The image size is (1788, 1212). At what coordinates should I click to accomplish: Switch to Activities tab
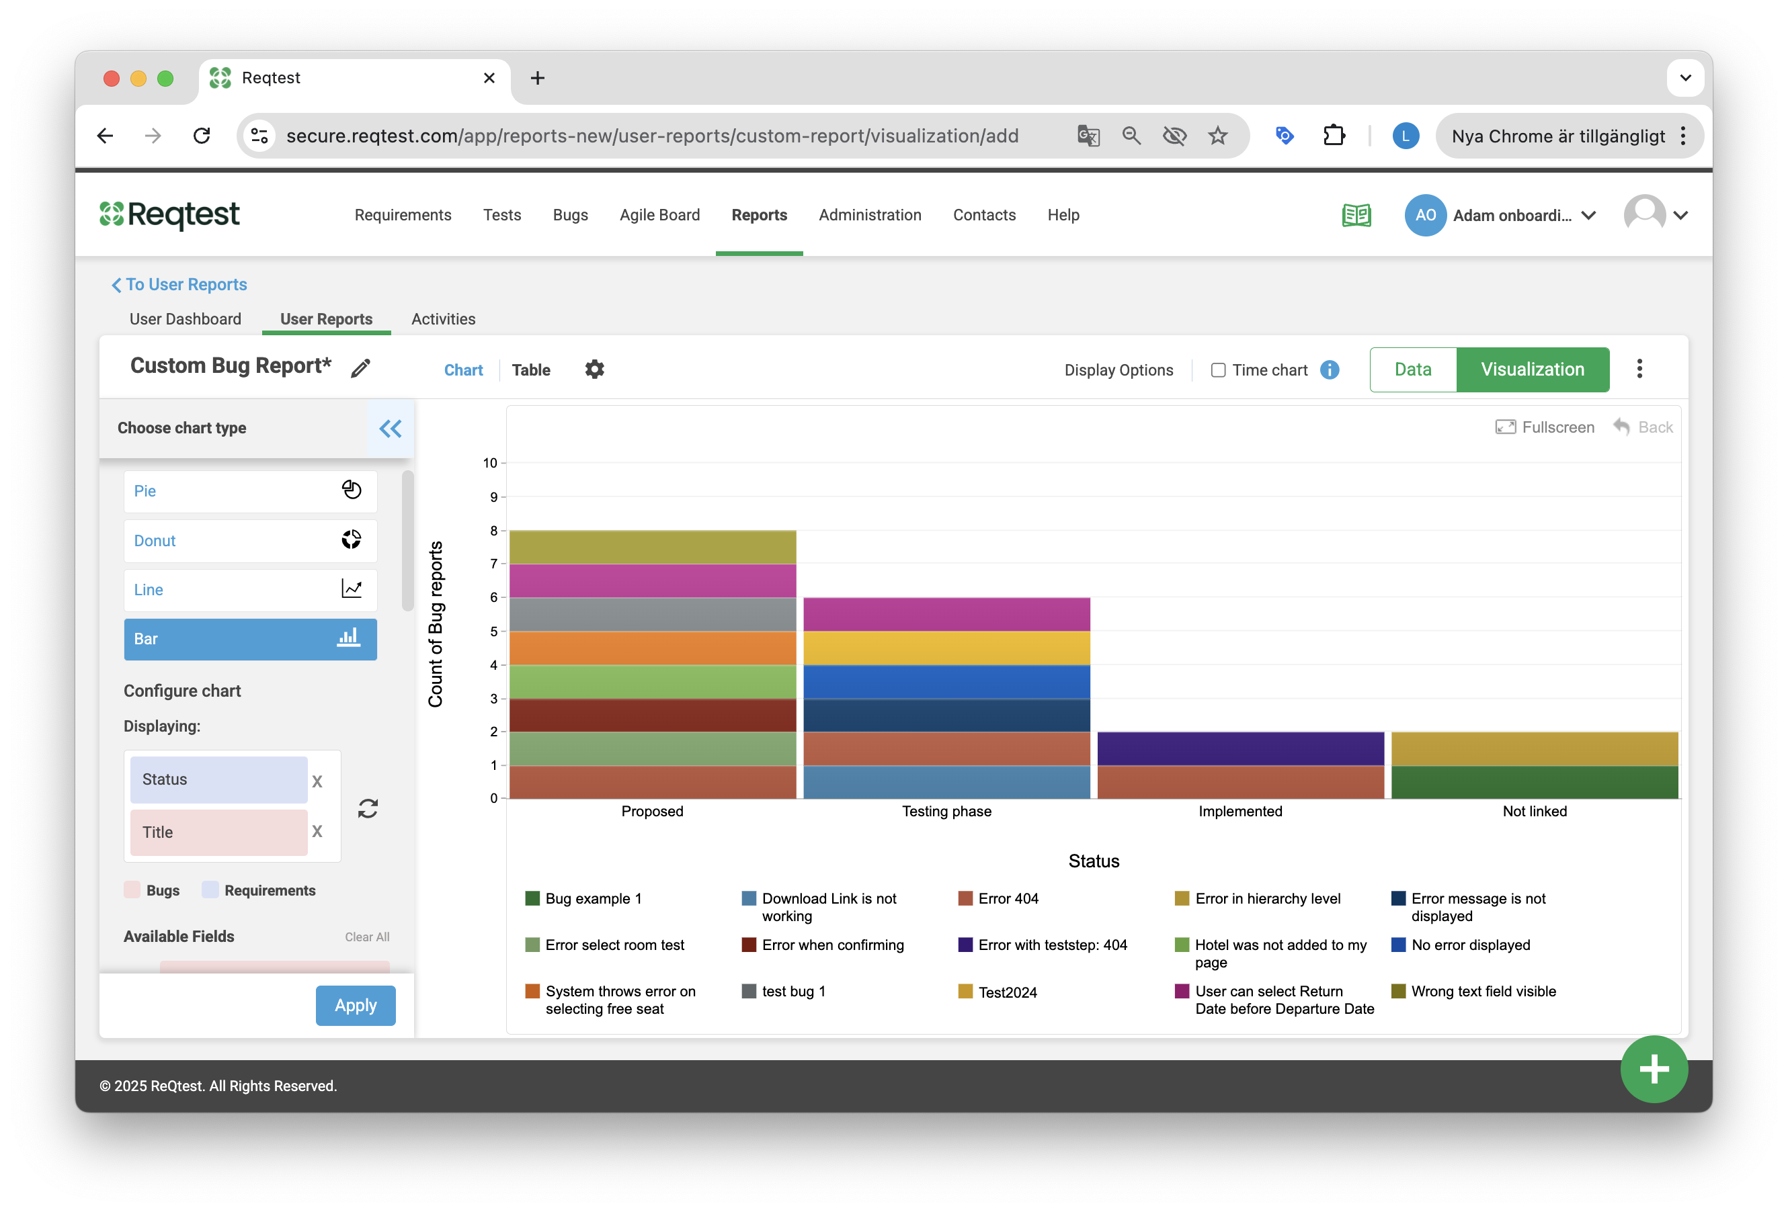pos(443,318)
